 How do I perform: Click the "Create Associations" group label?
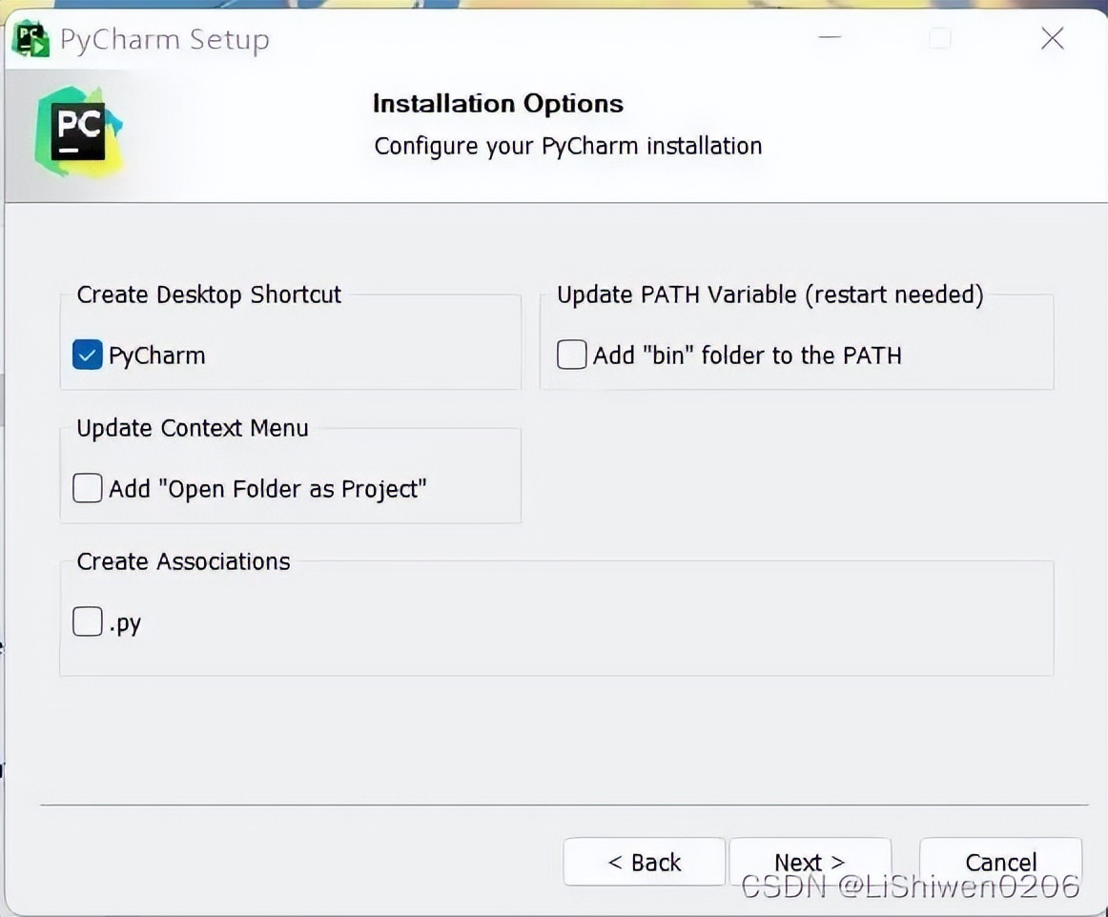[x=183, y=561]
